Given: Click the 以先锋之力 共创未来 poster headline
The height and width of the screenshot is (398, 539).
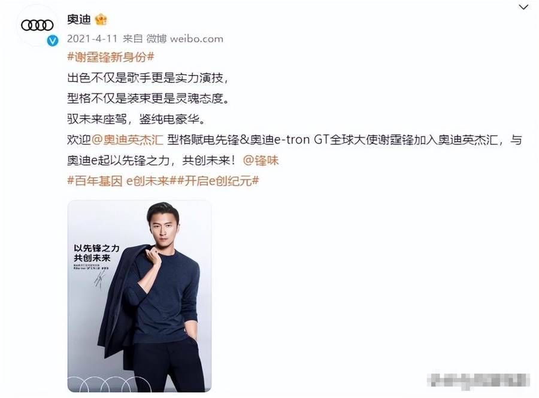Looking at the screenshot, I should (96, 253).
